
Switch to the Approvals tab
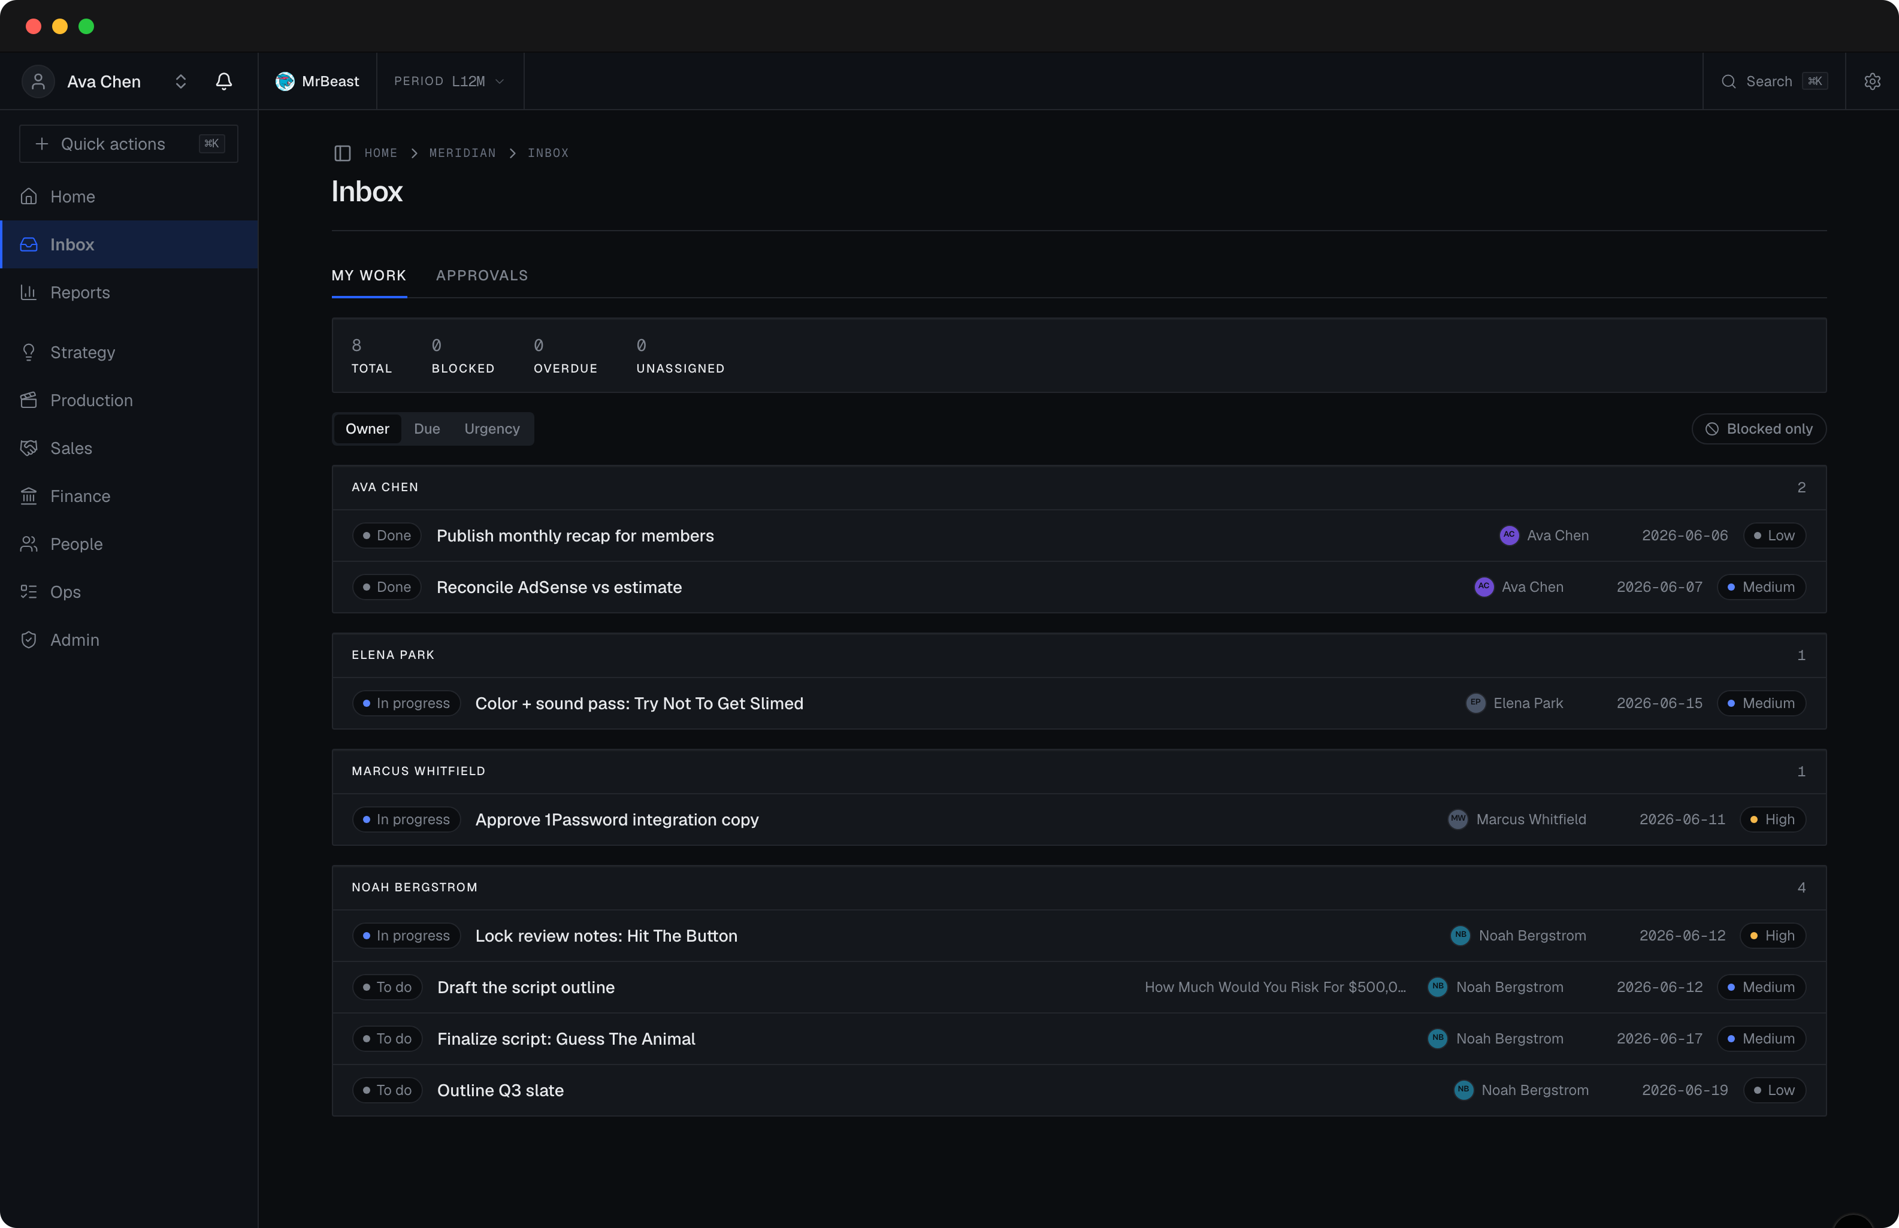[x=482, y=275]
